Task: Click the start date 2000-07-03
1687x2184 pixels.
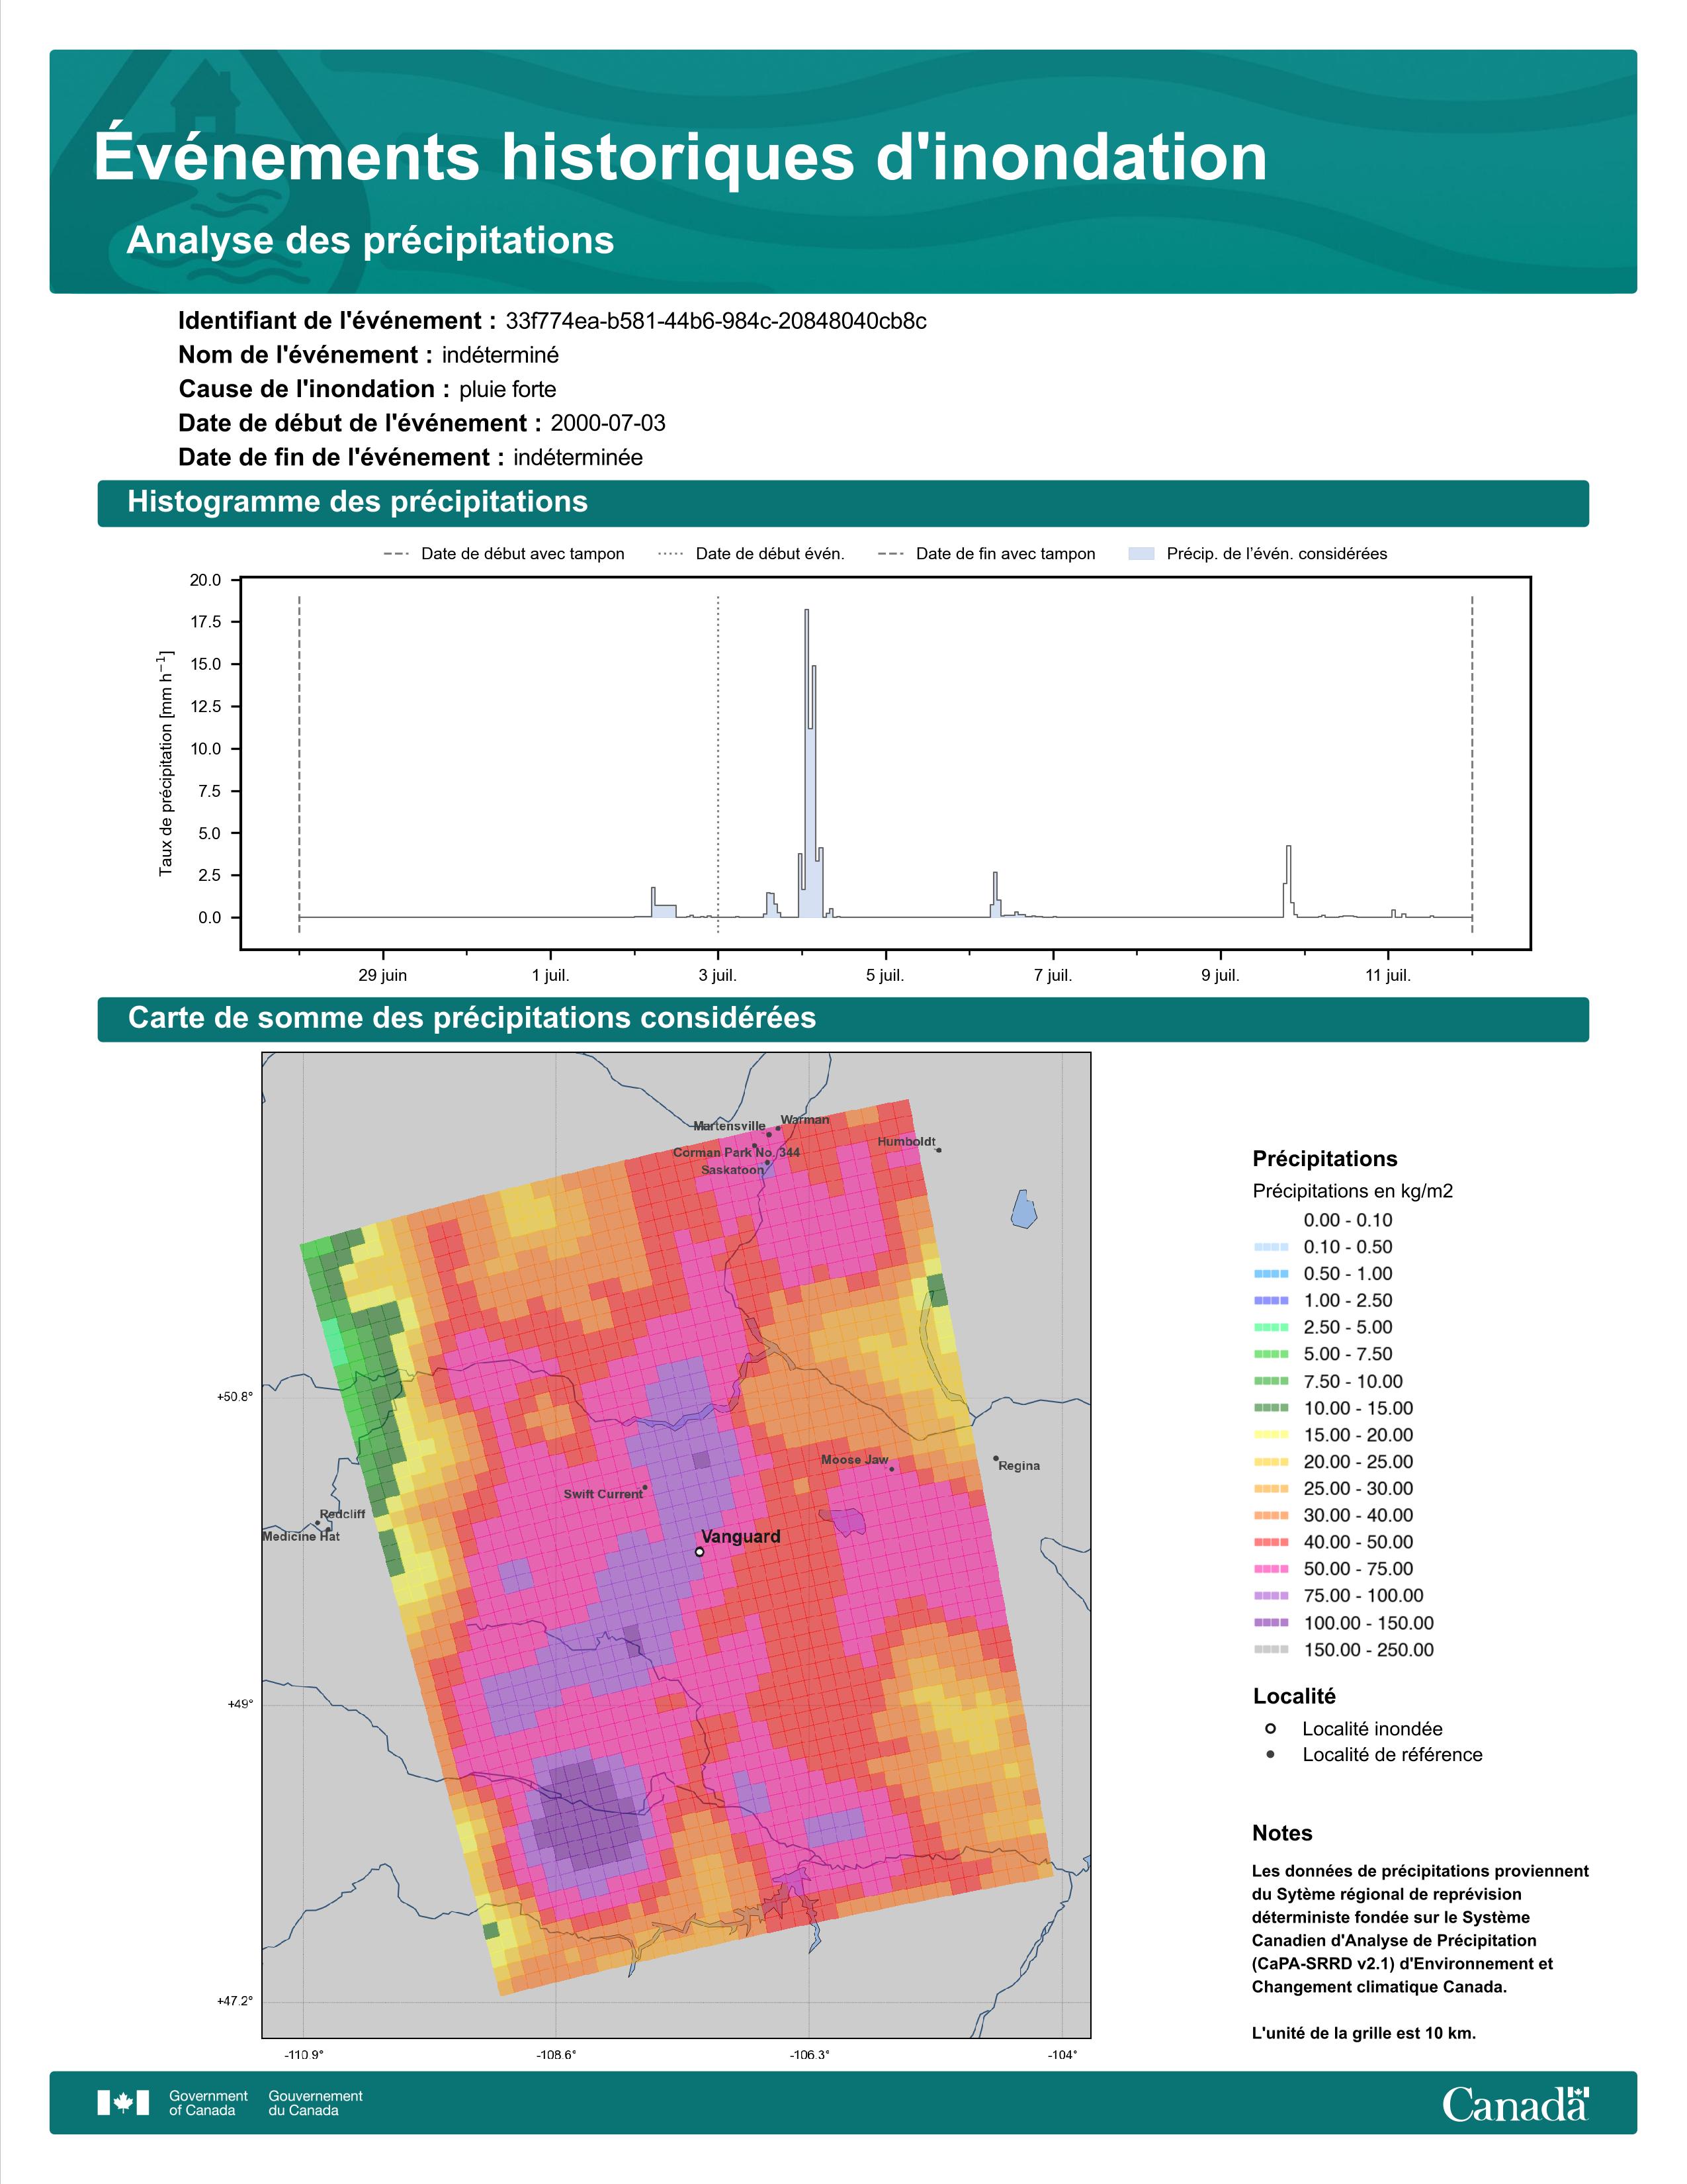Action: [607, 423]
